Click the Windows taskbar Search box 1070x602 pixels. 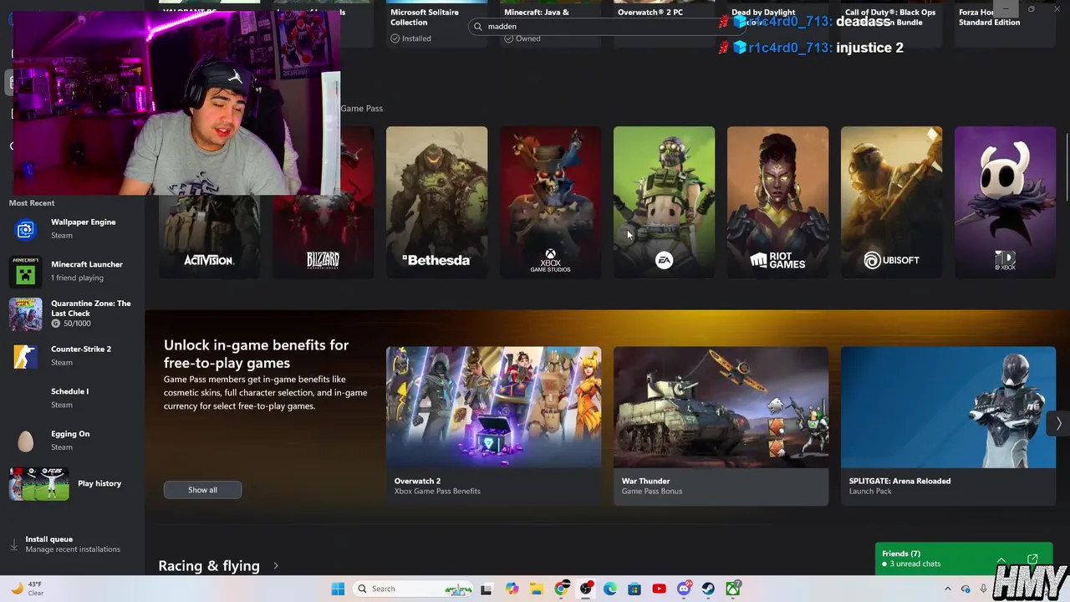pyautogui.click(x=412, y=589)
